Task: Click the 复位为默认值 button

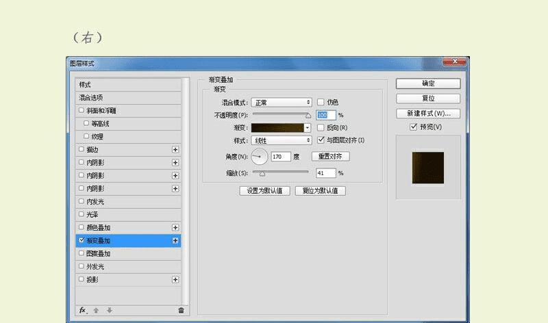Action: (320, 191)
